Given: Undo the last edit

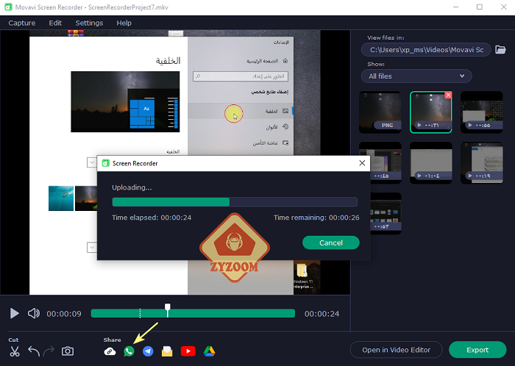Looking at the screenshot, I should click(34, 351).
